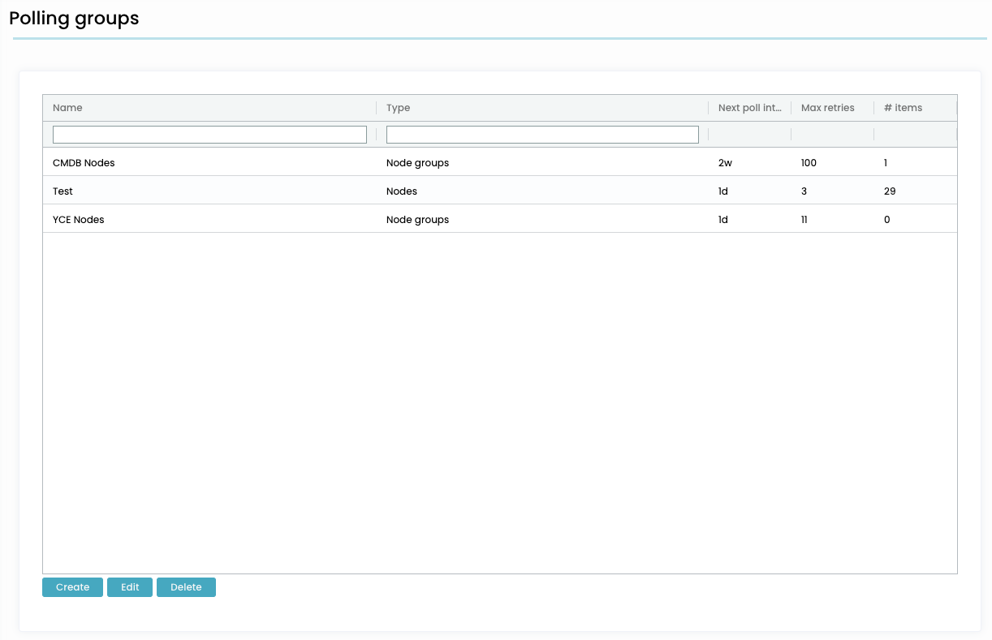This screenshot has width=992, height=640.
Task: Click Node groups type in CMDB Nodes row
Action: (417, 163)
